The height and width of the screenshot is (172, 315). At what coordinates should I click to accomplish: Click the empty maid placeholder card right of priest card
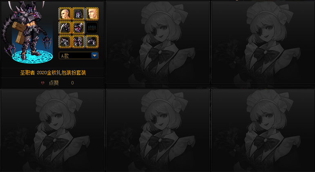pos(158,43)
